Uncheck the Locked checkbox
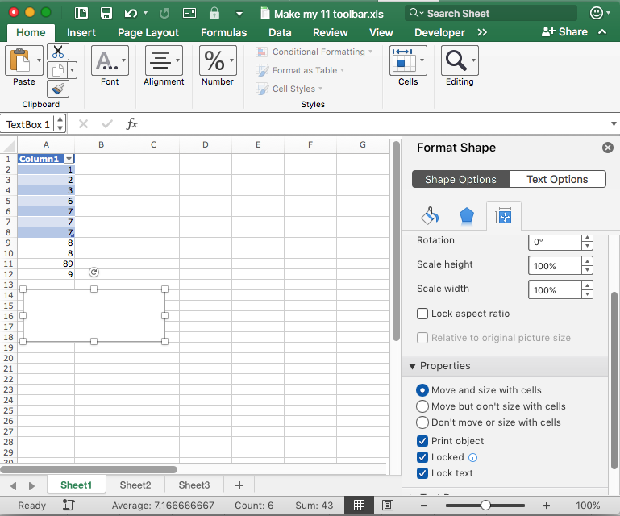Viewport: 620px width, 516px height. pyautogui.click(x=422, y=457)
